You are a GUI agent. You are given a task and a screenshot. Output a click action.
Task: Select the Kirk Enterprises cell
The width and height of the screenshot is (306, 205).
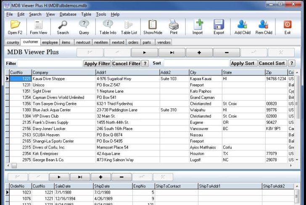click(63, 154)
